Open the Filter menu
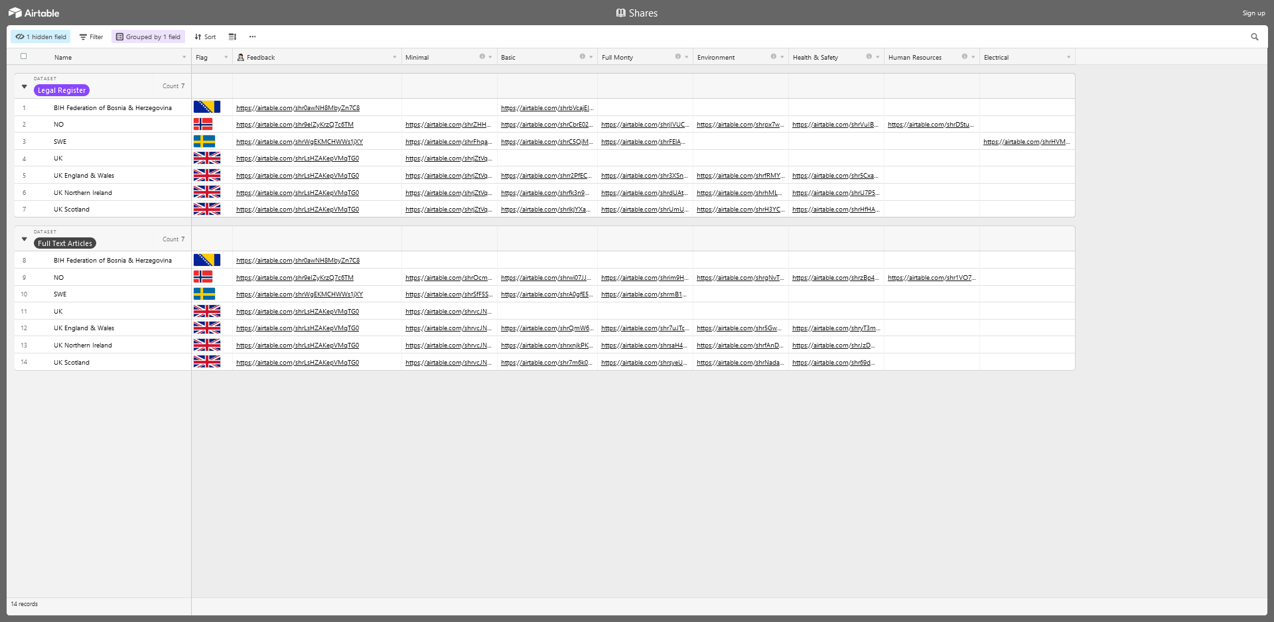The height and width of the screenshot is (622, 1274). pos(91,37)
